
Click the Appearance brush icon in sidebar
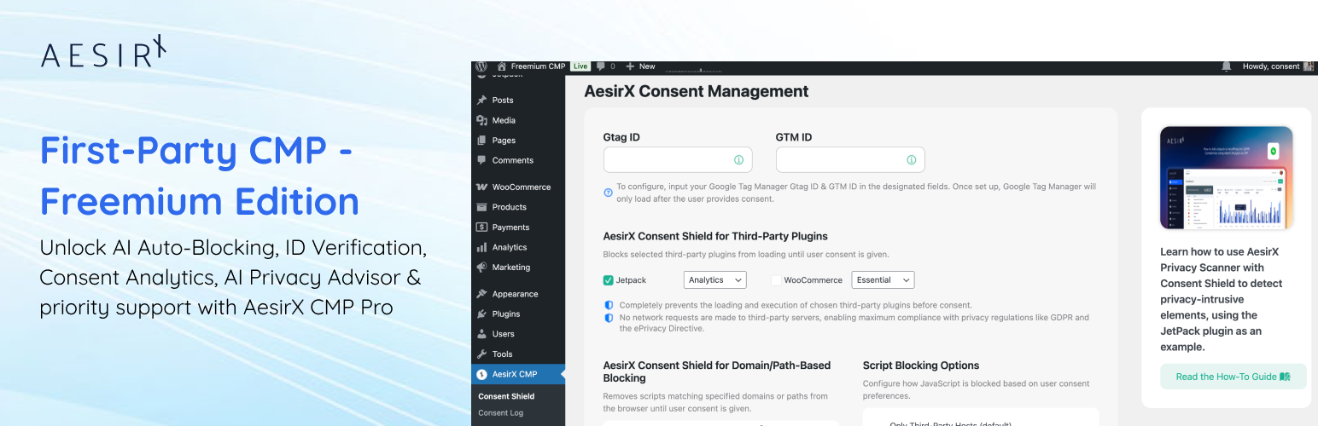tap(481, 294)
